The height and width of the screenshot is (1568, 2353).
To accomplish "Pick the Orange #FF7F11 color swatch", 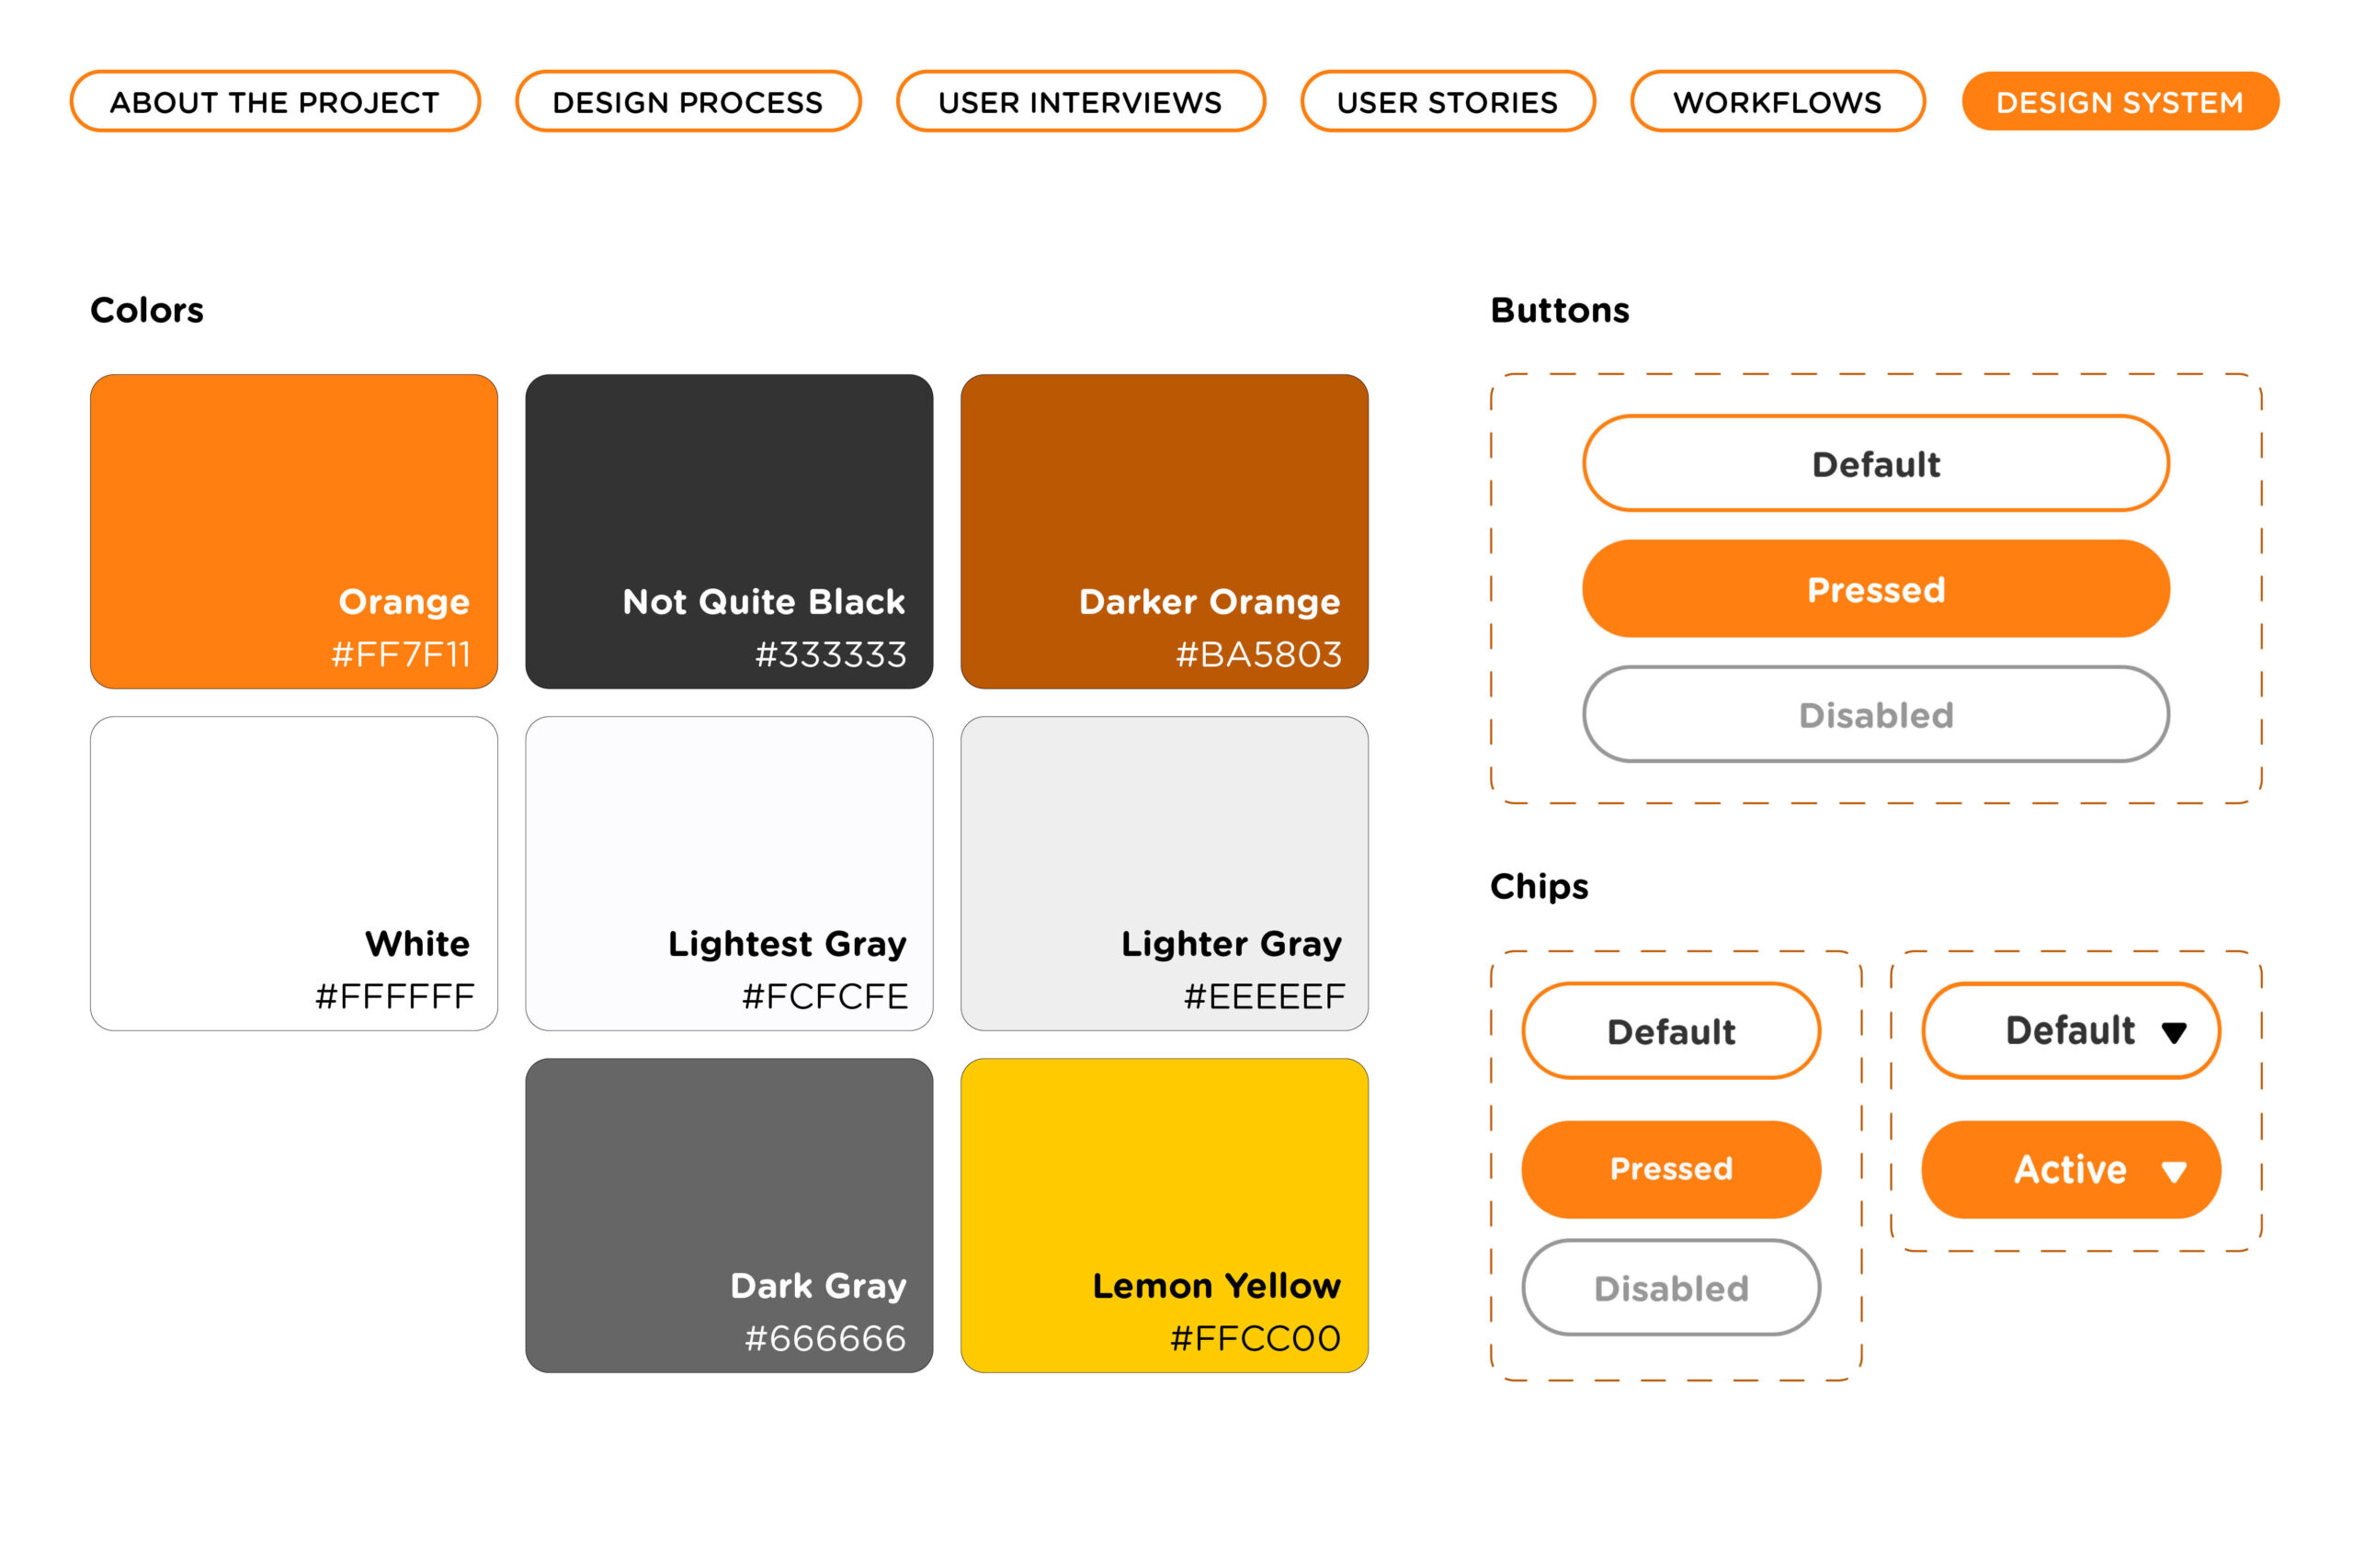I will tap(293, 531).
